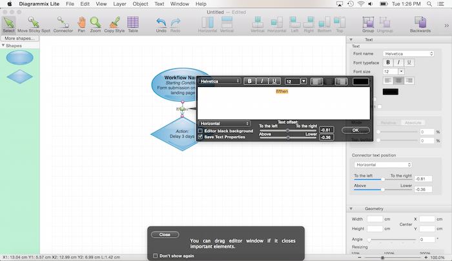Image resolution: width=452 pixels, height=261 pixels.
Task: Click the Copy Style brush tool
Action: [114, 24]
